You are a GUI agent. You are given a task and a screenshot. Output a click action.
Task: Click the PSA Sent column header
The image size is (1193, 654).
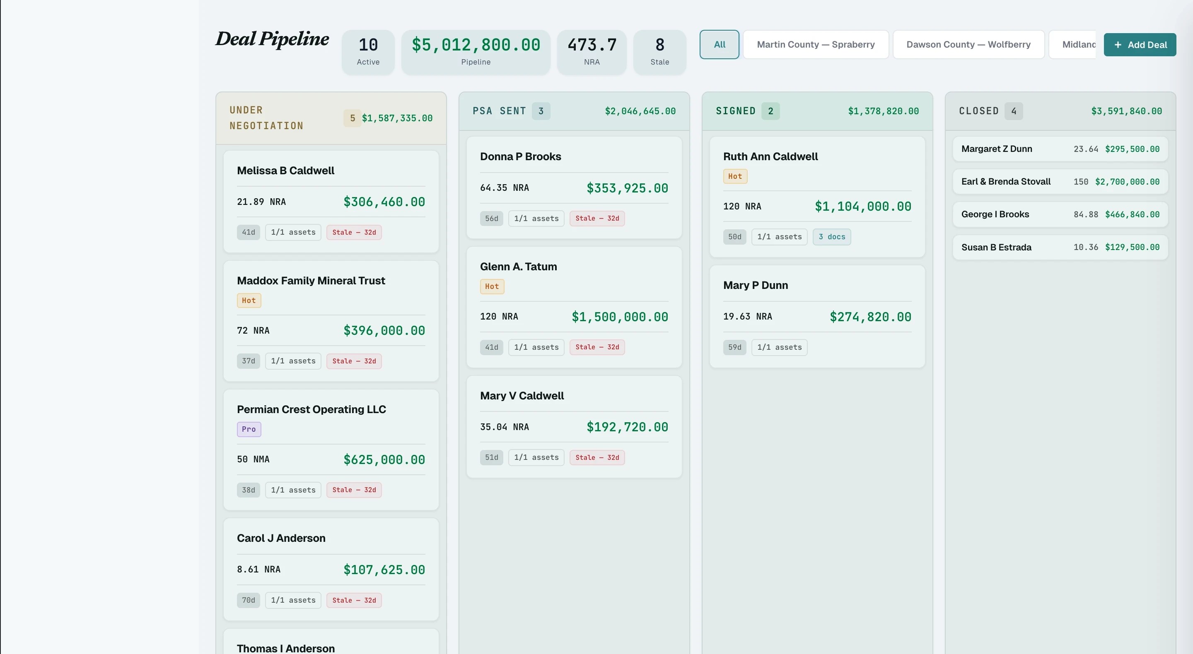[x=574, y=111]
